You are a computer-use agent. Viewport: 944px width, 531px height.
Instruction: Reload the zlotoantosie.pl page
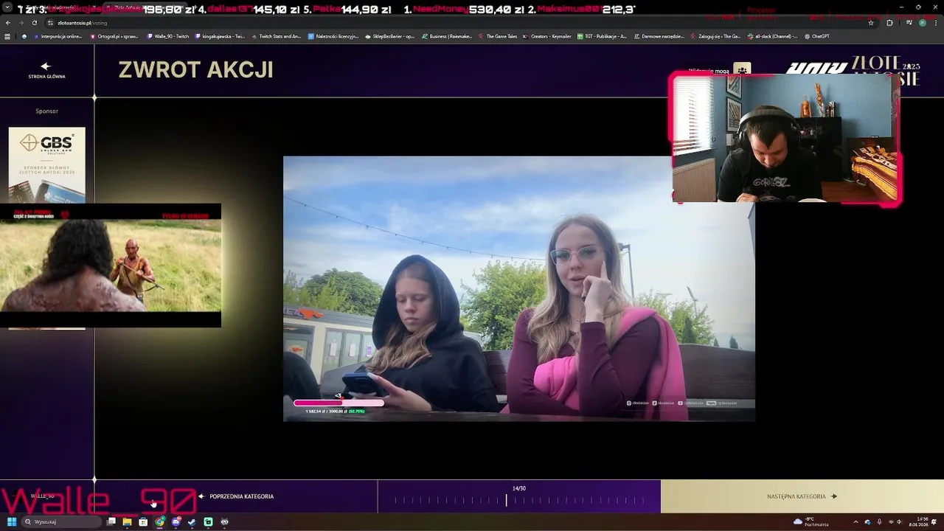pos(34,23)
